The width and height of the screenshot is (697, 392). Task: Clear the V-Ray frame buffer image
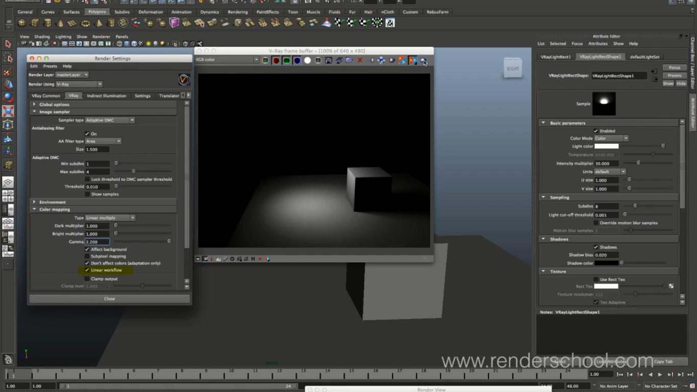pyautogui.click(x=359, y=60)
